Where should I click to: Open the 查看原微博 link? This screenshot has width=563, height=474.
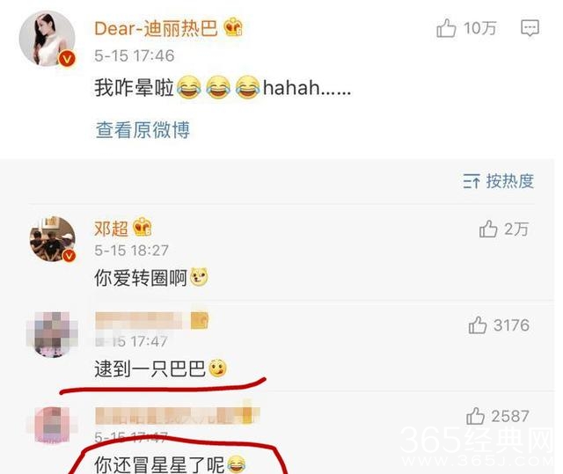click(143, 129)
